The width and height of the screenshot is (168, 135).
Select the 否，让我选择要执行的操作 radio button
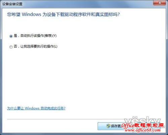click(11, 47)
